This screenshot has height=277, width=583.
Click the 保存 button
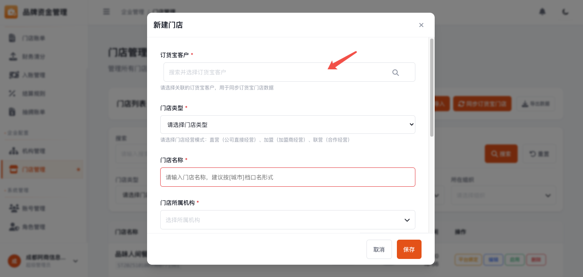[409, 250]
